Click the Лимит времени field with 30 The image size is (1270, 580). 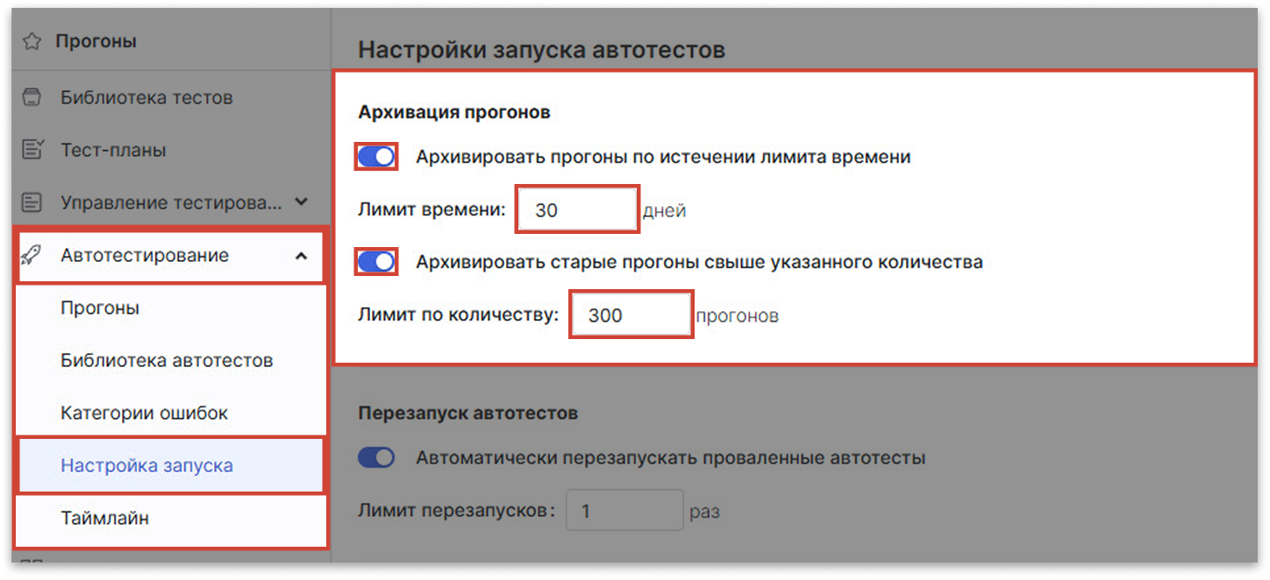(x=577, y=210)
